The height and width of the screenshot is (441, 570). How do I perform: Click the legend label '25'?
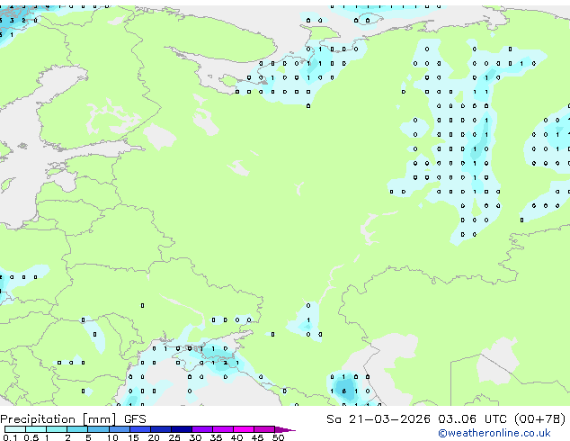174,437
